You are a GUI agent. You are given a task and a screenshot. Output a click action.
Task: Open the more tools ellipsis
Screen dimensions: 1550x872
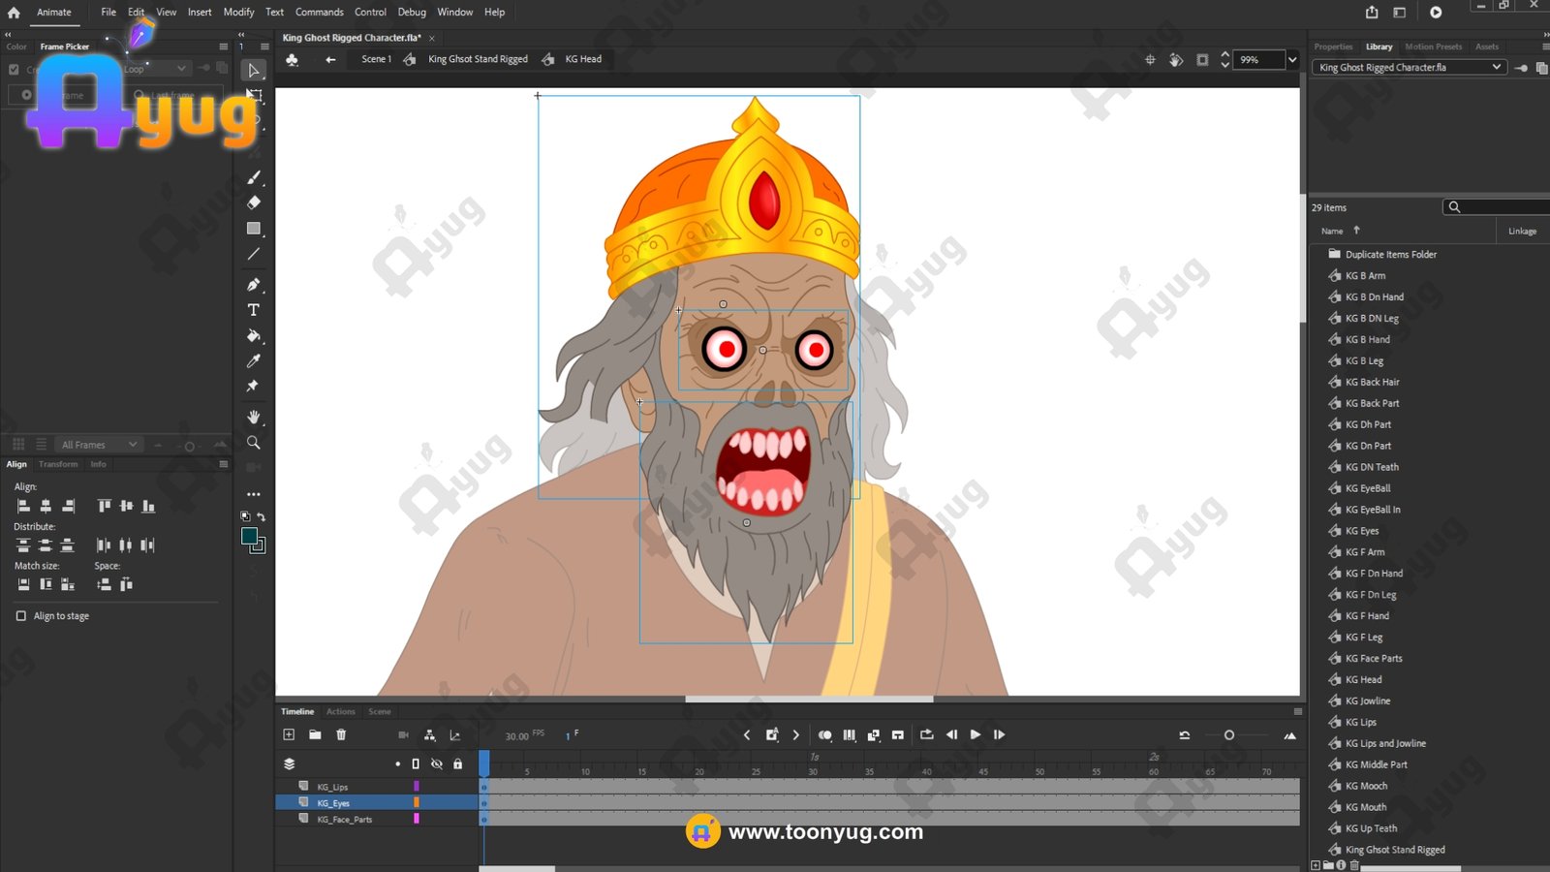[x=254, y=494]
